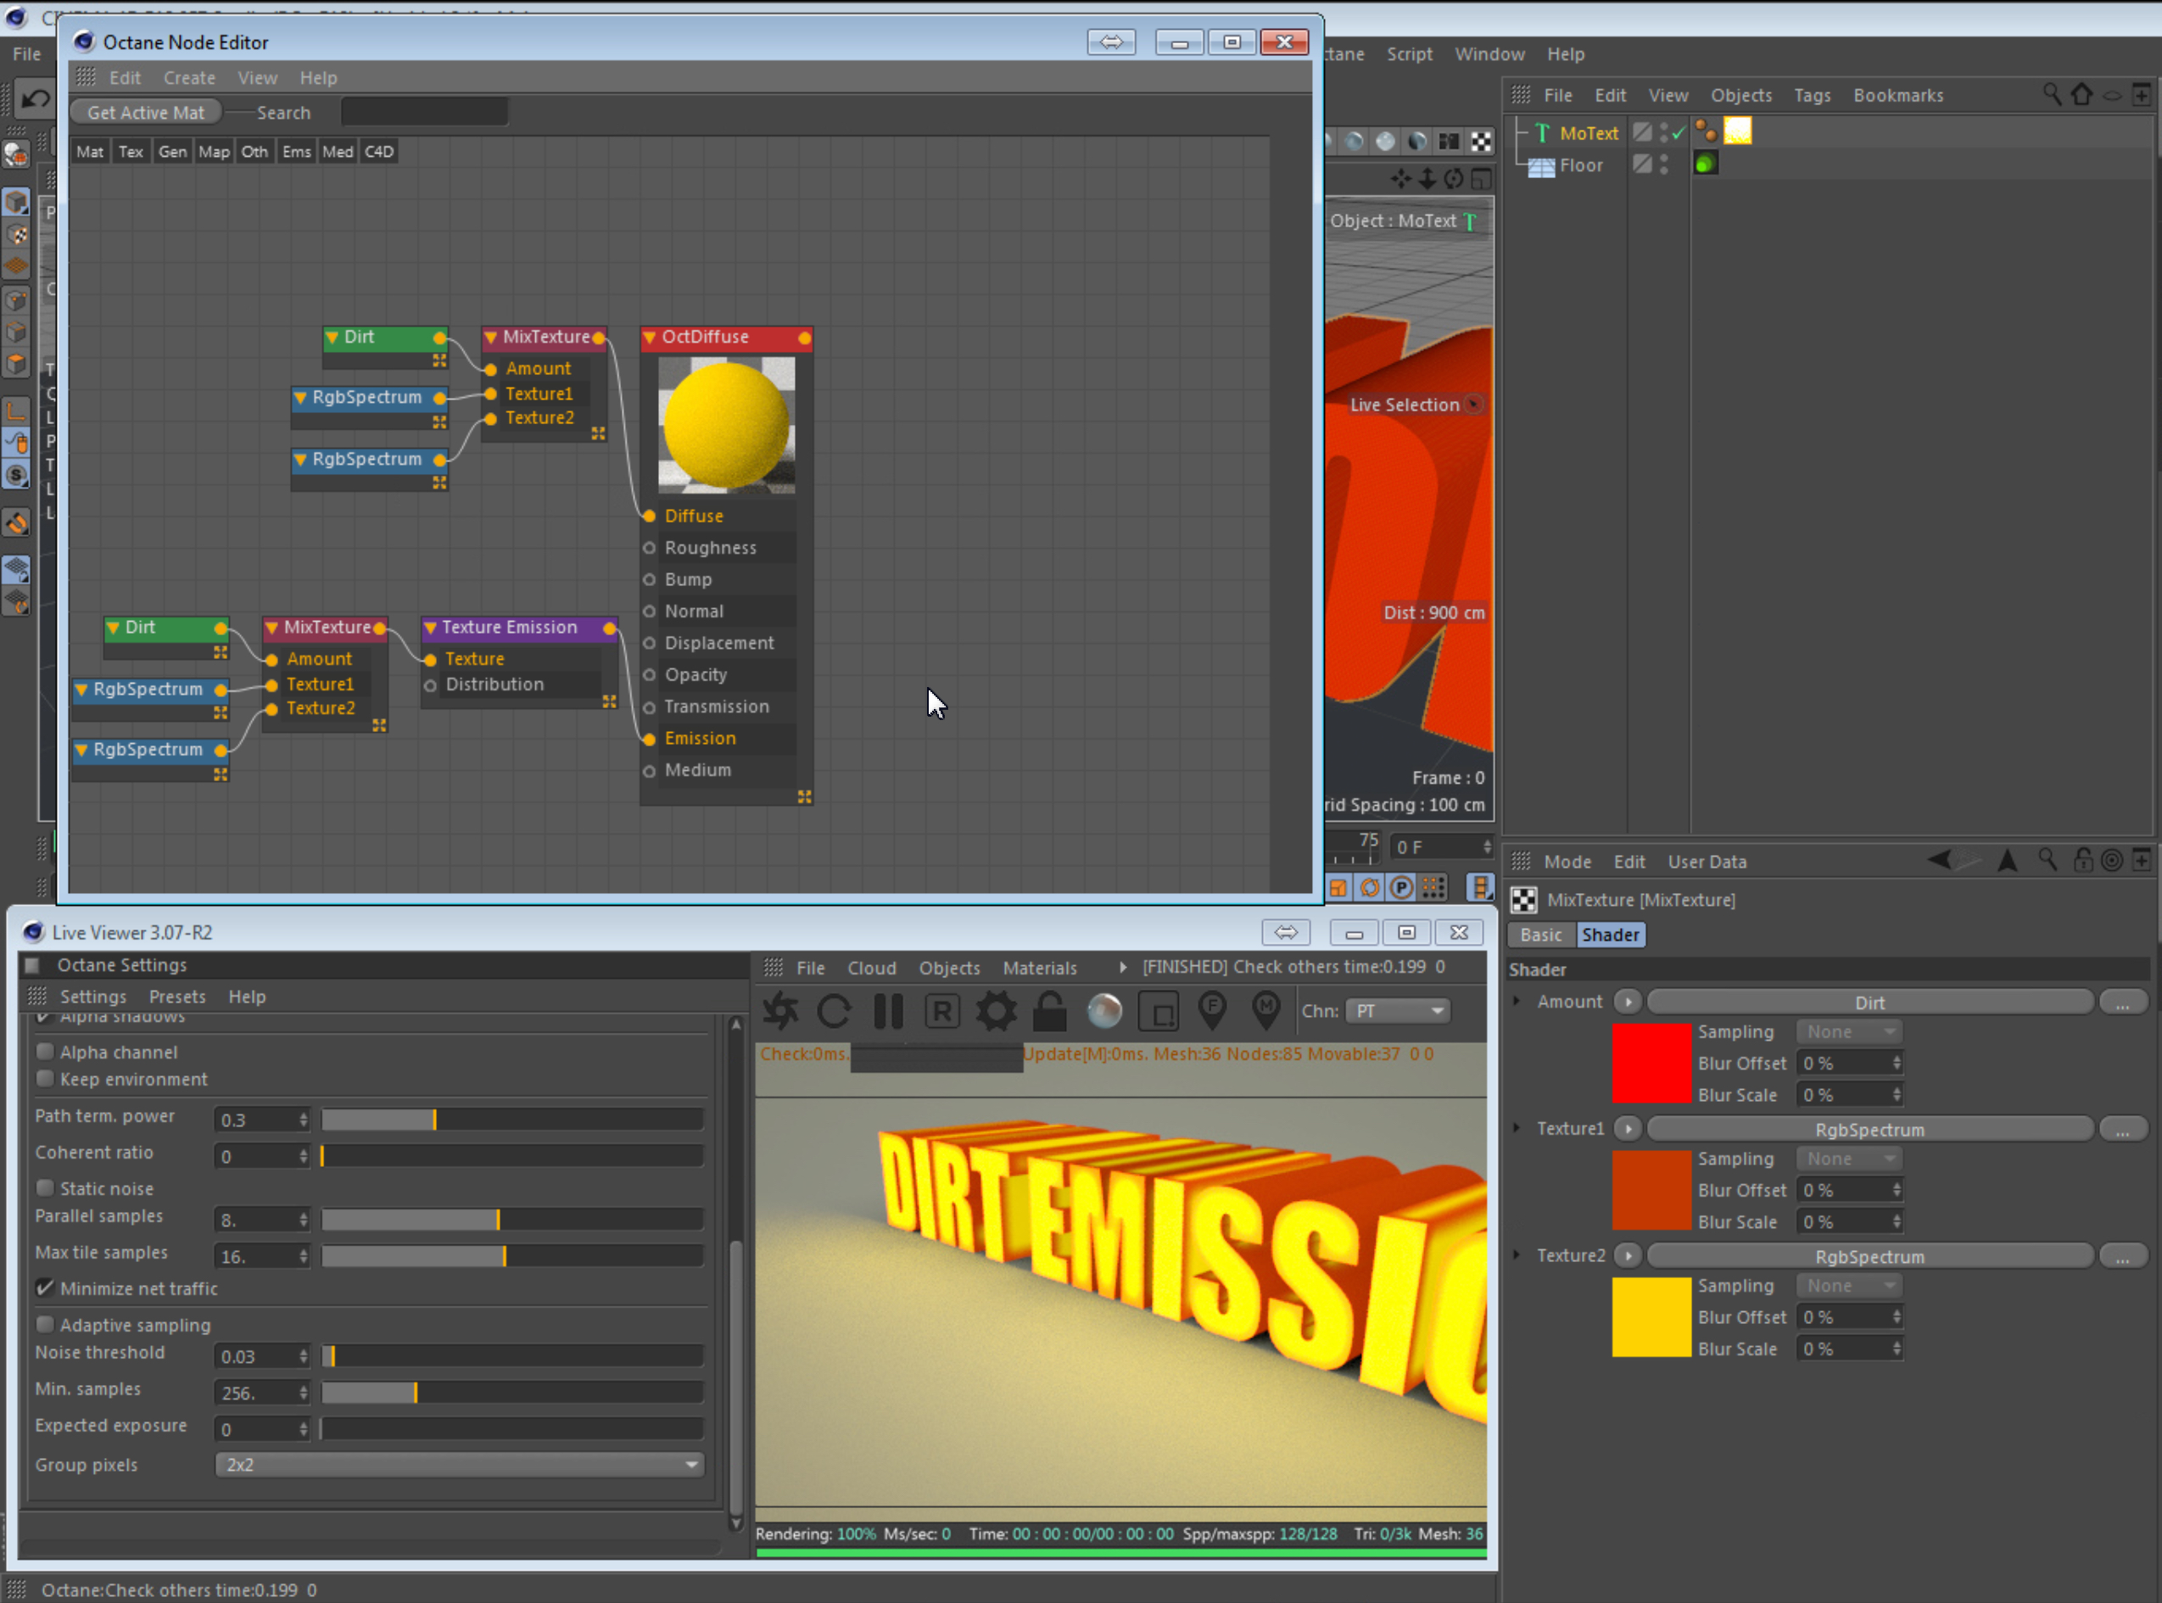Click the Node Editor Search field
The image size is (2162, 1603).
pyautogui.click(x=424, y=113)
